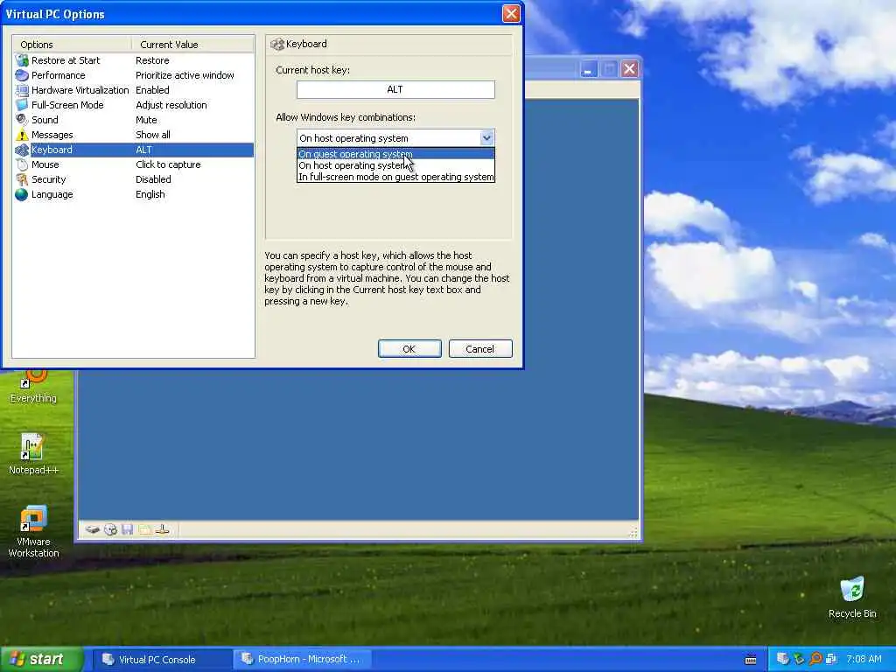Select the Language option row

[134, 194]
